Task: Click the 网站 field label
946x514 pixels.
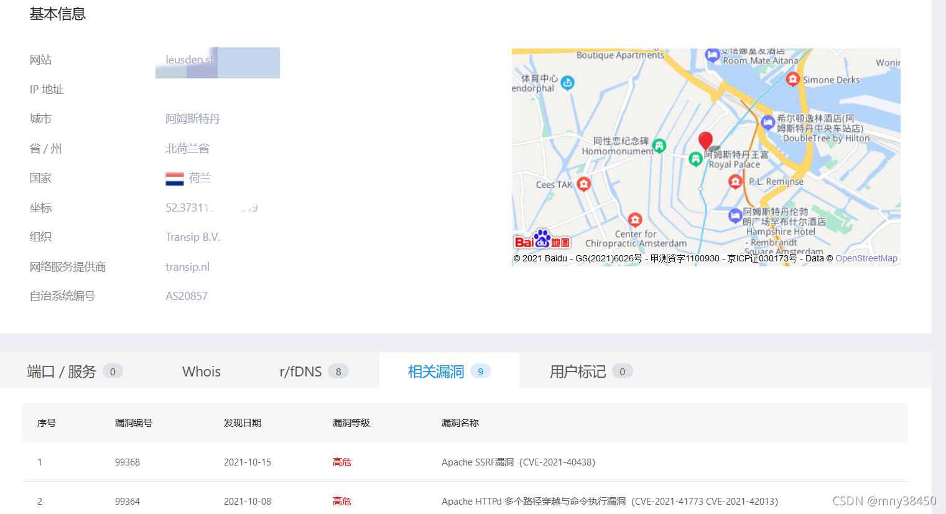Action: pyautogui.click(x=40, y=60)
